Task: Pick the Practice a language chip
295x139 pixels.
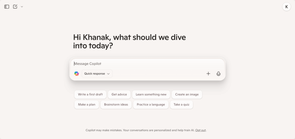Action: [x=151, y=105]
